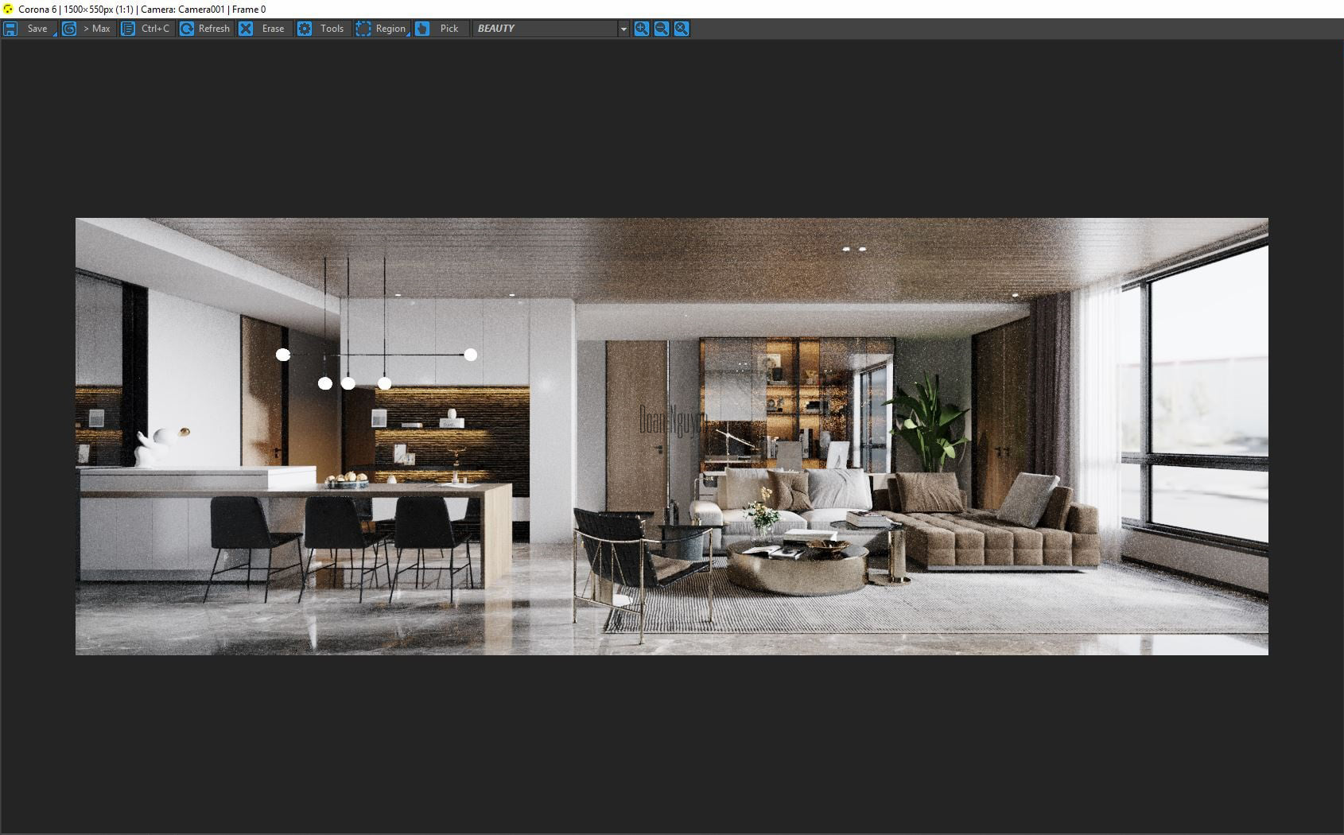Open the Tools gear panel
Viewport: 1344px width, 835px height.
click(x=322, y=29)
